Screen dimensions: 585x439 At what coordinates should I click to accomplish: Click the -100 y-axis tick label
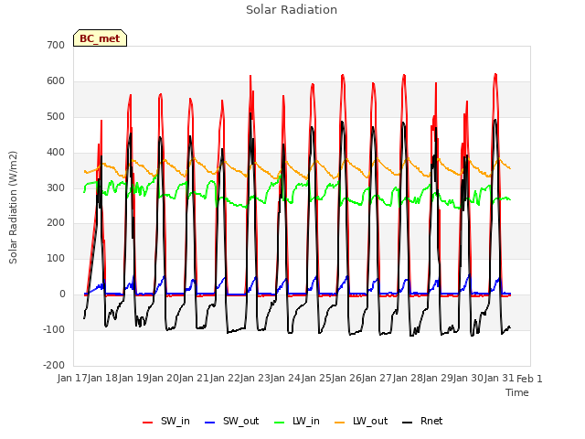(x=54, y=329)
